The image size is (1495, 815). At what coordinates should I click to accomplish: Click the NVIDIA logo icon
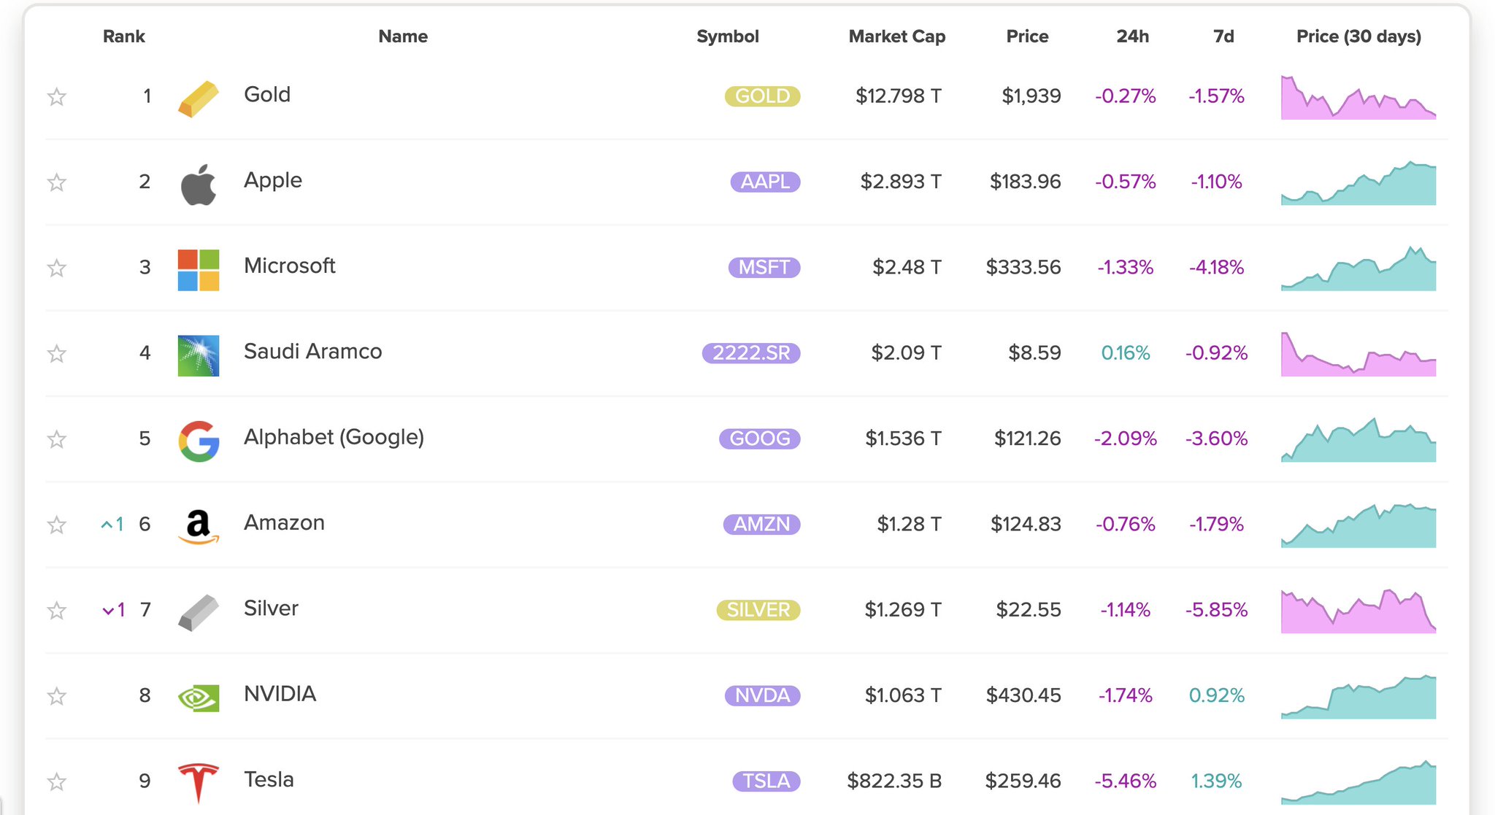click(199, 698)
